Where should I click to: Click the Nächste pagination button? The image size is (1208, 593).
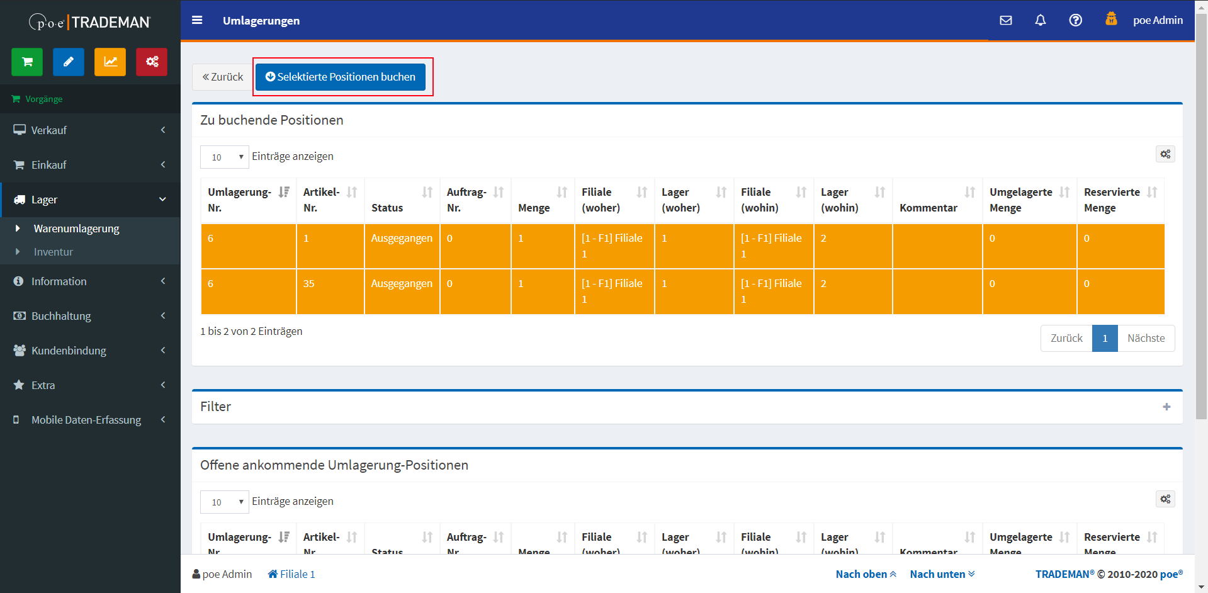pyautogui.click(x=1145, y=338)
